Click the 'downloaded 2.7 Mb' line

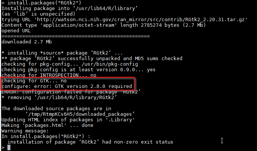(x=27, y=42)
